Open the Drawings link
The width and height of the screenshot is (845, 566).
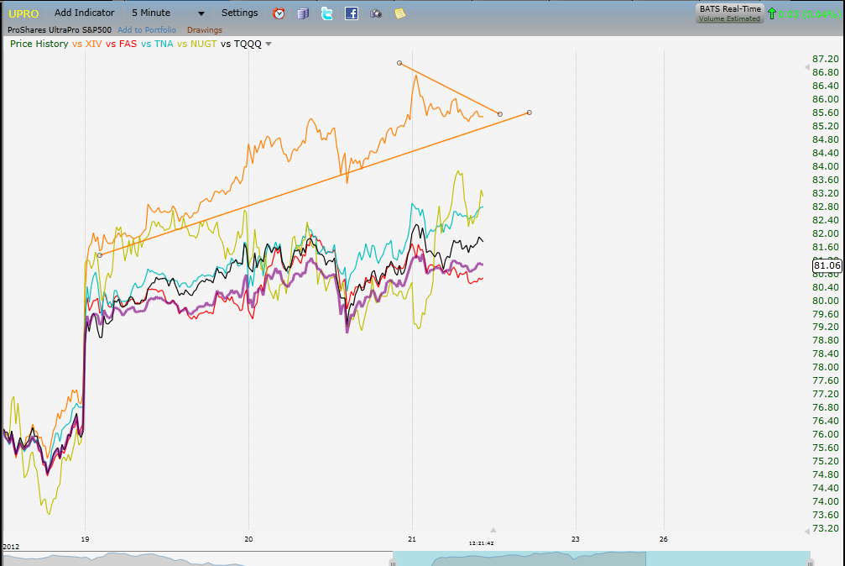tap(204, 29)
